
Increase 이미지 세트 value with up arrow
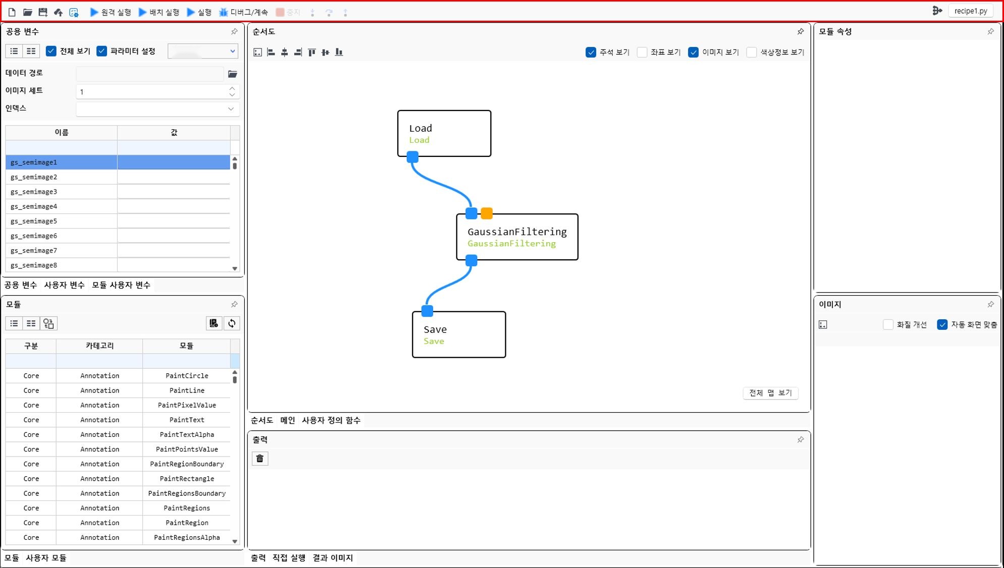click(x=232, y=88)
